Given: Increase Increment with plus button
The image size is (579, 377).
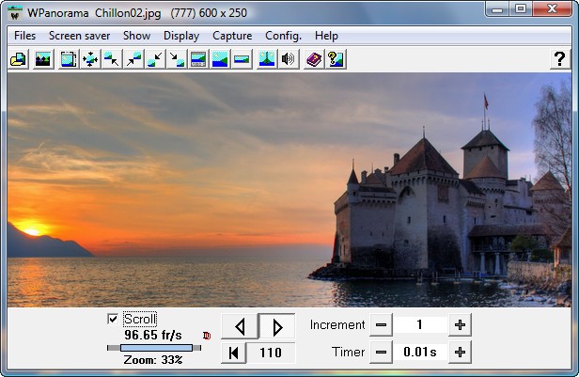Looking at the screenshot, I should [460, 325].
